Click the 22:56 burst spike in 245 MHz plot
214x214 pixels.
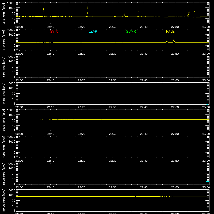[x=194, y=14]
